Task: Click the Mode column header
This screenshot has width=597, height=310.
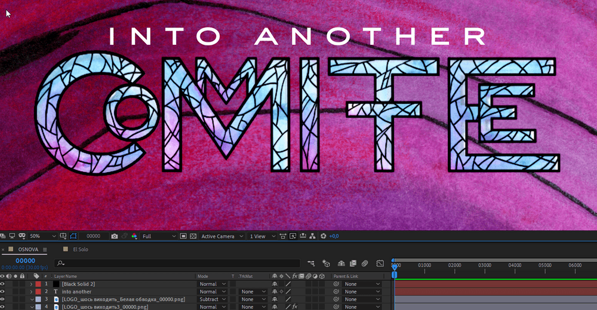Action: pos(203,276)
